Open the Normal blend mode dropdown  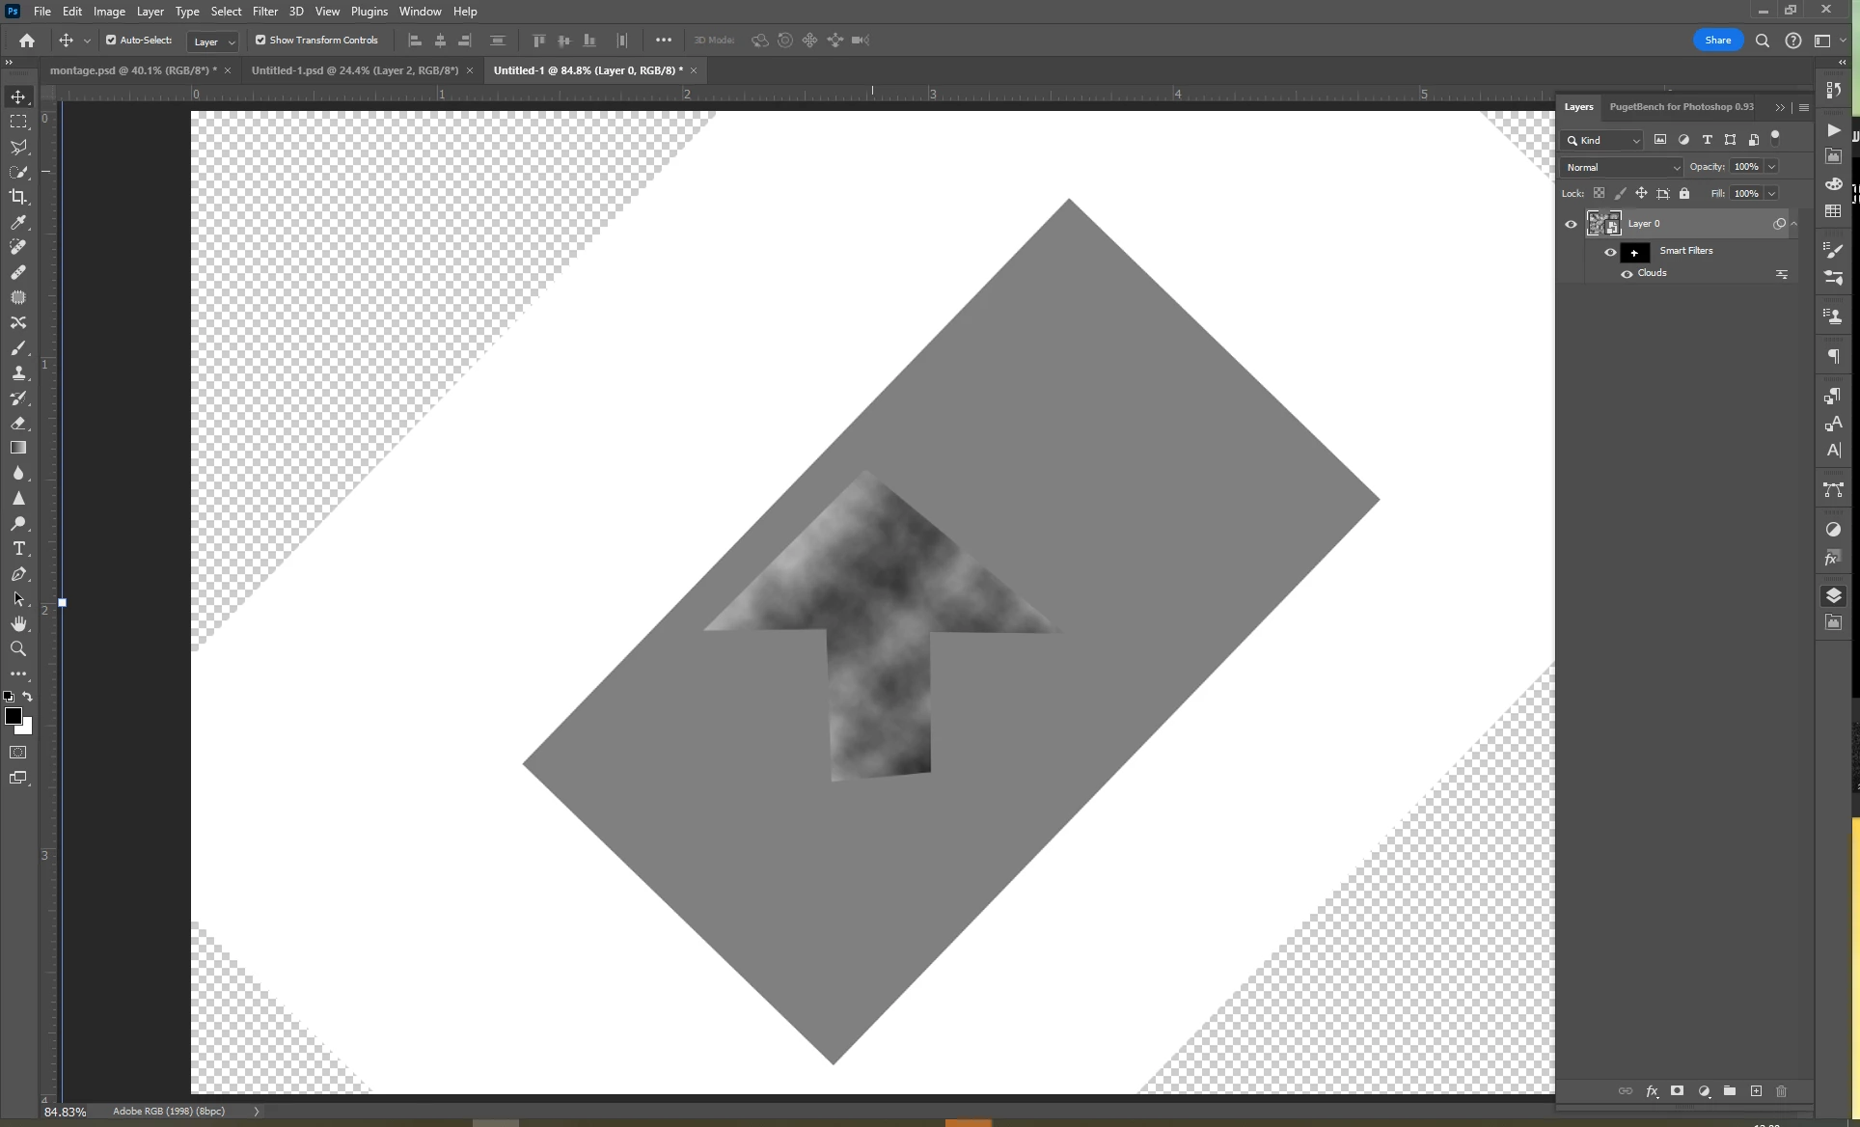(x=1621, y=167)
